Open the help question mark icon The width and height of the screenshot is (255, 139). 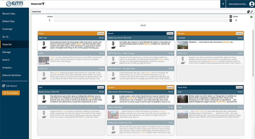223,4
